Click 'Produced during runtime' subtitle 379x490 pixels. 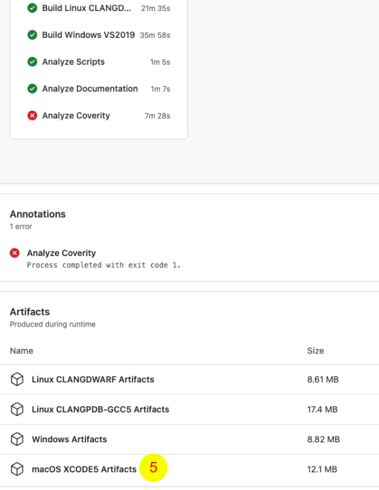53,324
